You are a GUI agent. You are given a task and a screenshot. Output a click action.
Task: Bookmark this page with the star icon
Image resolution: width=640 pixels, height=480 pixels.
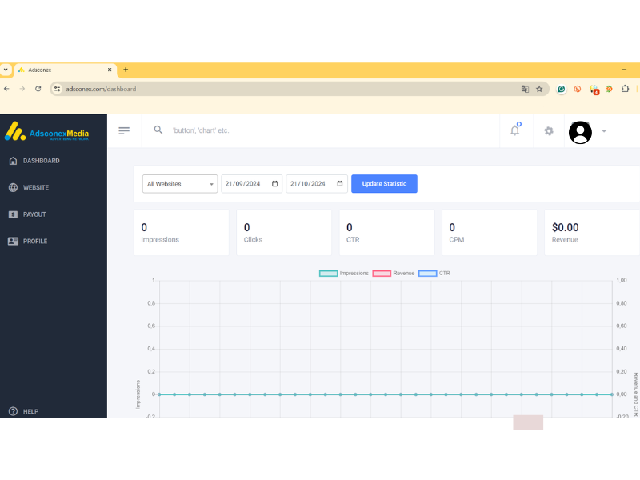(539, 89)
